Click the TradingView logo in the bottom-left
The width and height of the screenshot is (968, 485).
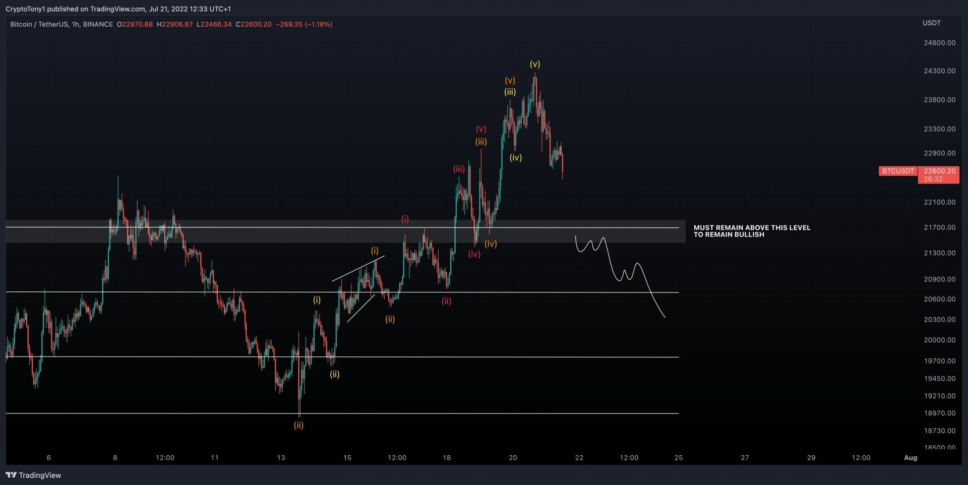[x=33, y=475]
